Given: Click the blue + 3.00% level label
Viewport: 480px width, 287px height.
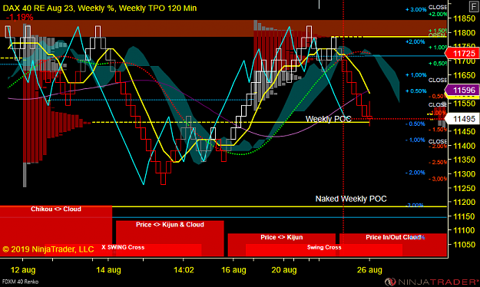Looking at the screenshot, I should [x=415, y=9].
